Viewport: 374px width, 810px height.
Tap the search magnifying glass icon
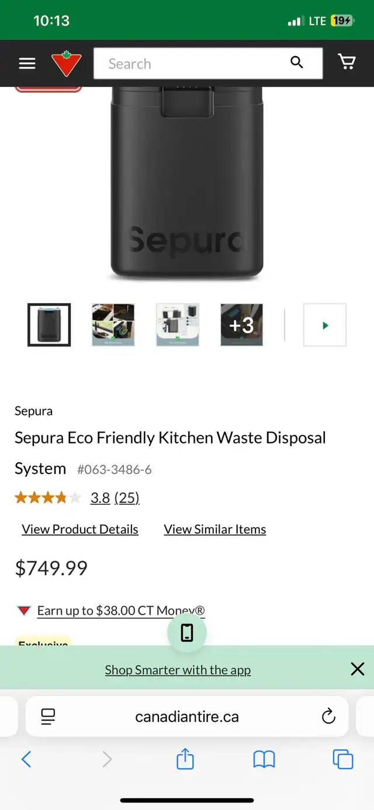(297, 62)
